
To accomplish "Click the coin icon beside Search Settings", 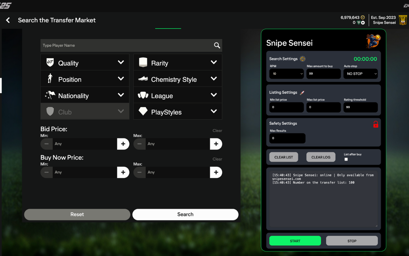I will pyautogui.click(x=302, y=59).
